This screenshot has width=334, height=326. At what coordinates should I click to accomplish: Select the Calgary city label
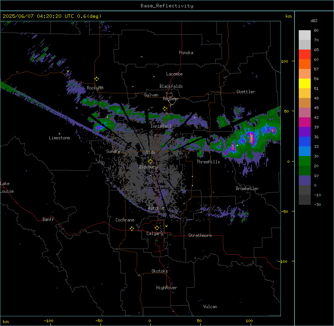155,233
